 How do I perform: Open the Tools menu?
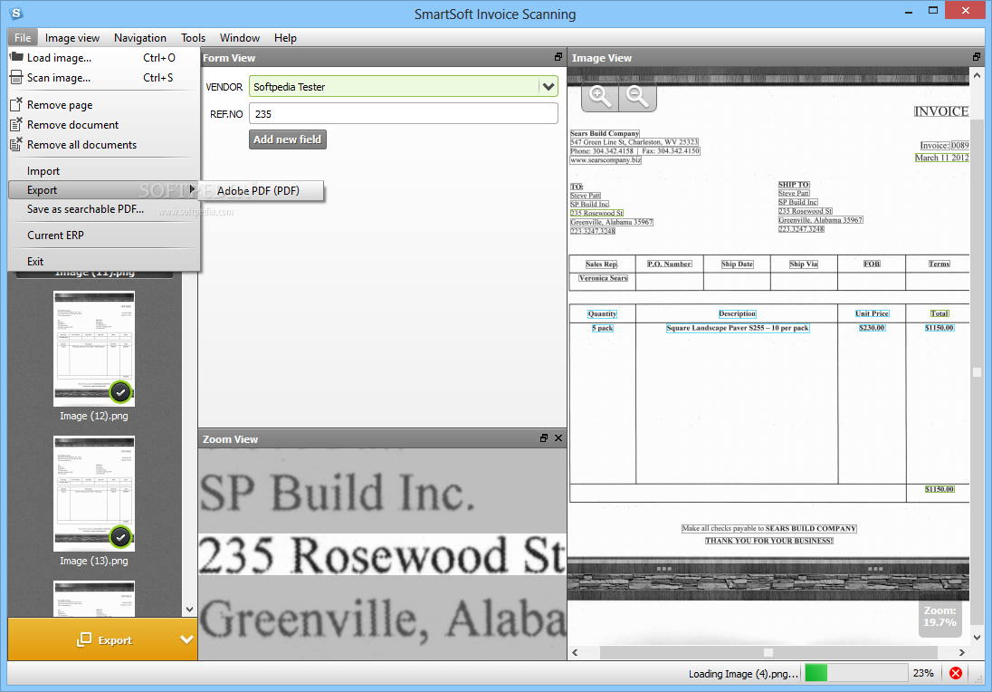193,38
